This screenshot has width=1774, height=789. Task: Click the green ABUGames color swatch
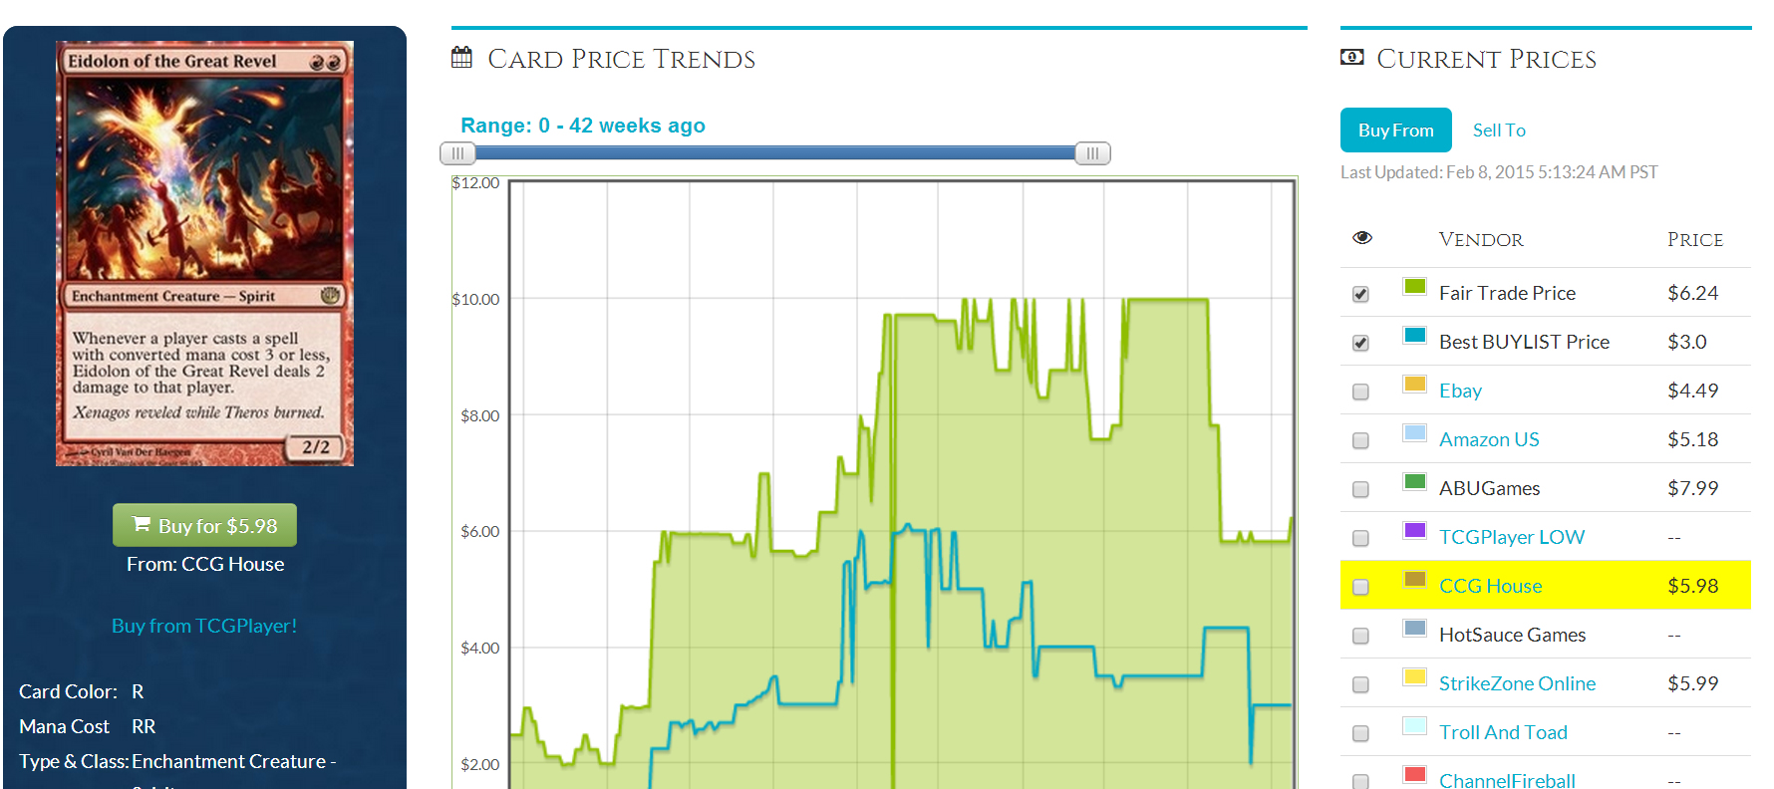coord(1414,482)
